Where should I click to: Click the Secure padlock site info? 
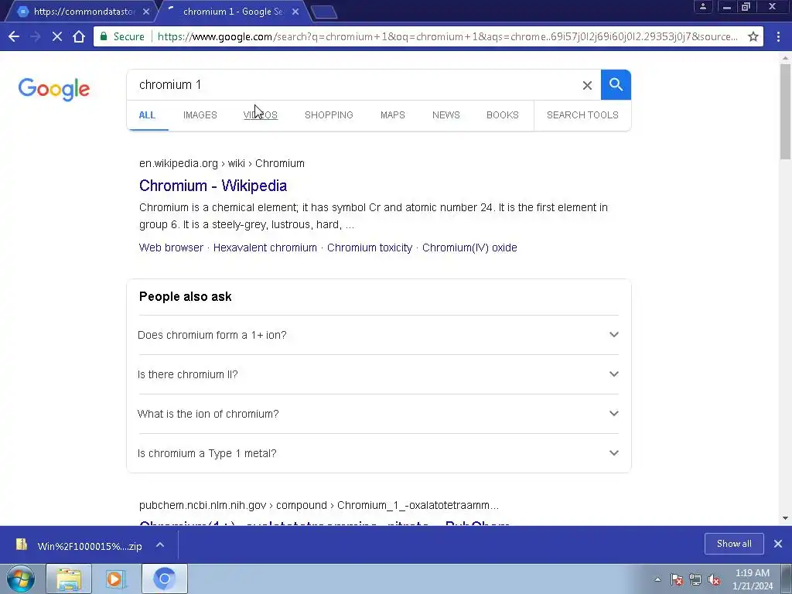[122, 36]
